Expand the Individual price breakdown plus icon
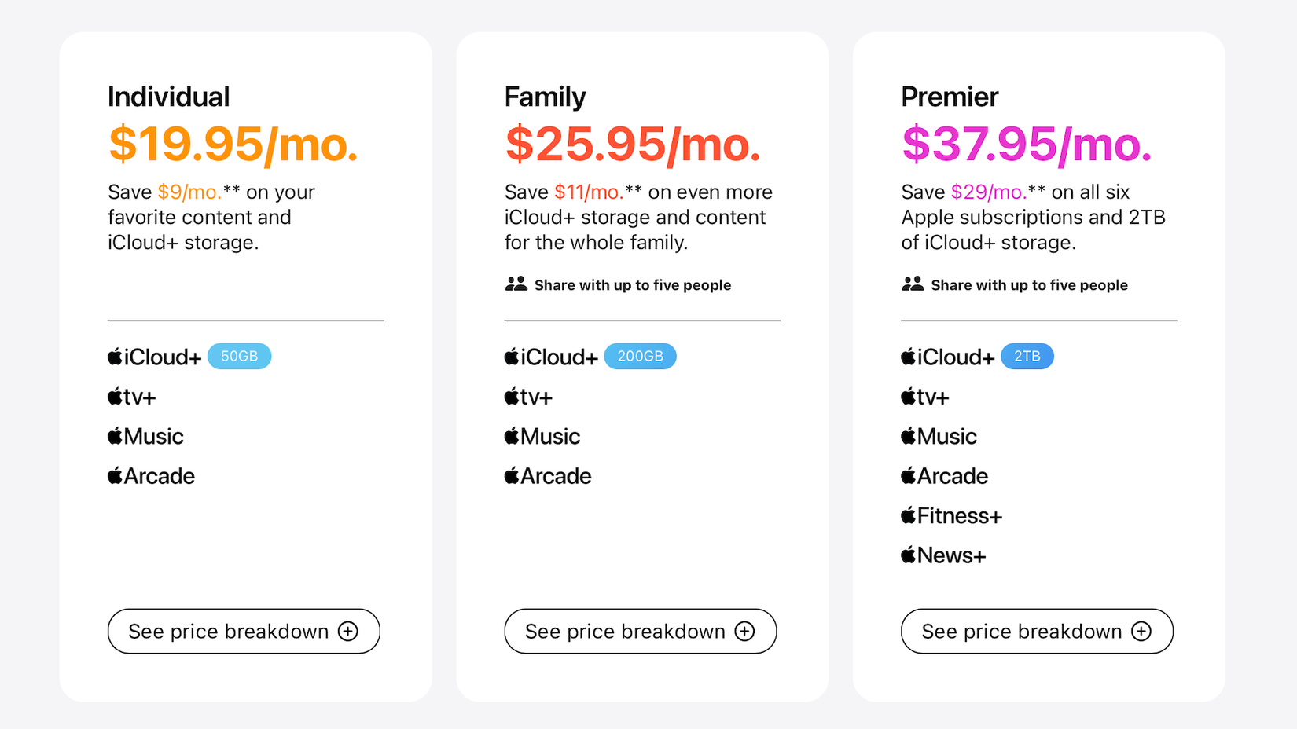The image size is (1297, 729). (347, 631)
